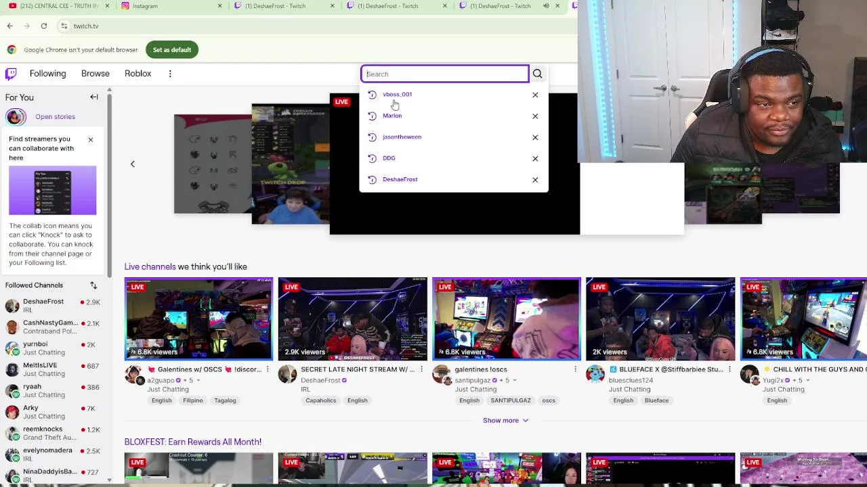Open options for SECRET LATE NIGHT STREAM
This screenshot has height=487, width=867.
(421, 369)
